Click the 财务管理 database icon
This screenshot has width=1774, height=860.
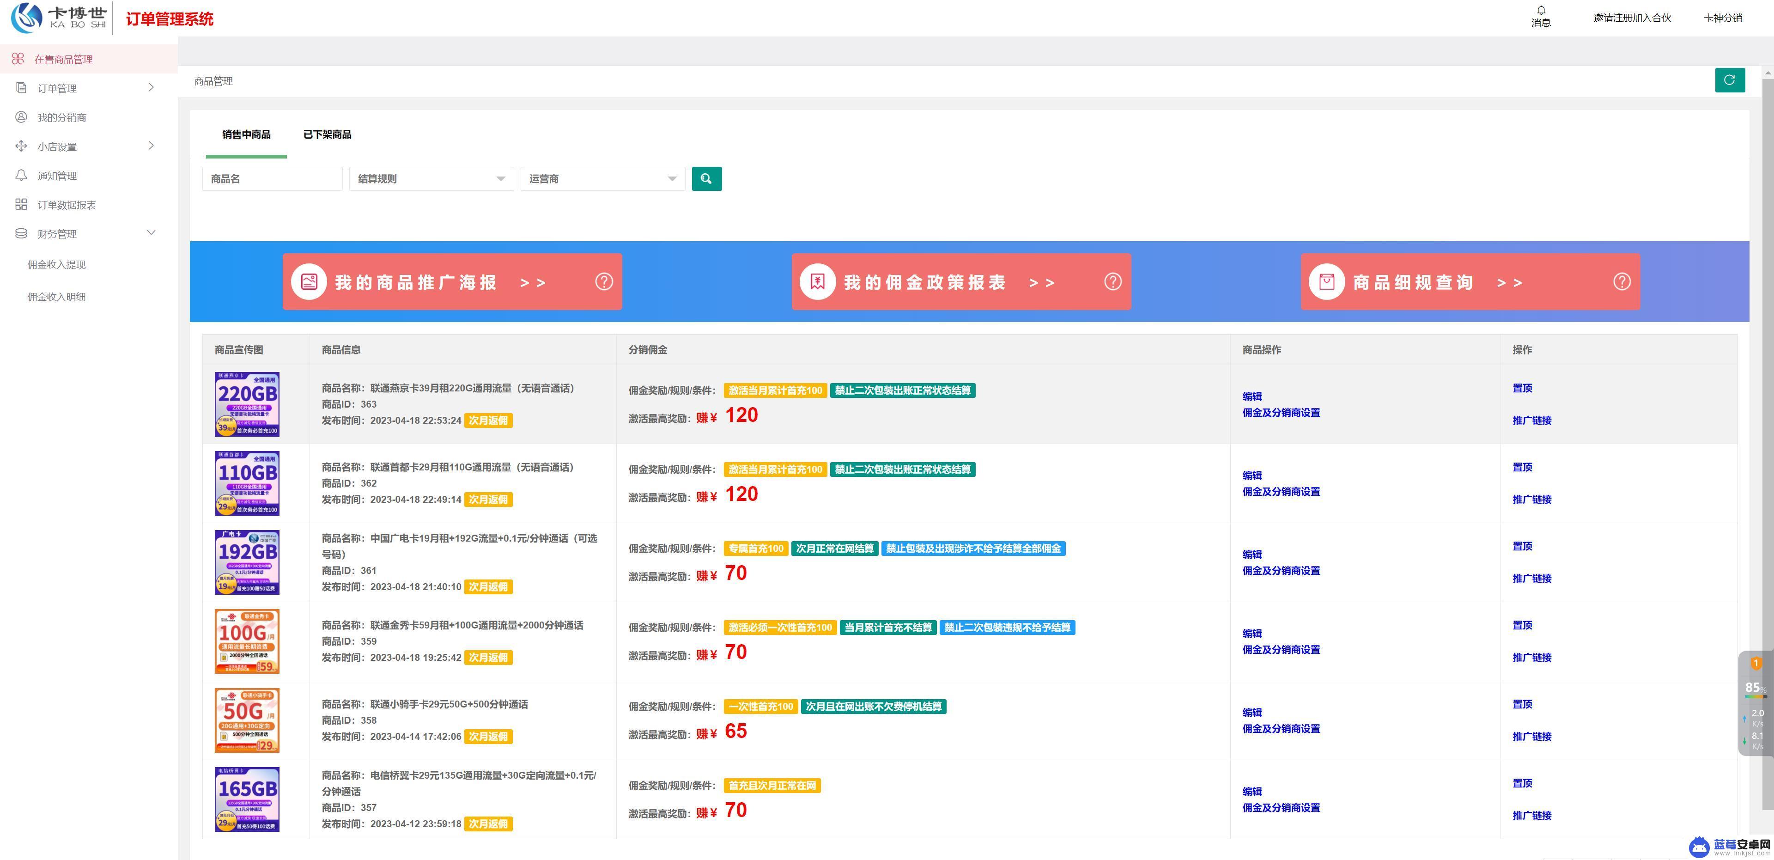[x=21, y=234]
